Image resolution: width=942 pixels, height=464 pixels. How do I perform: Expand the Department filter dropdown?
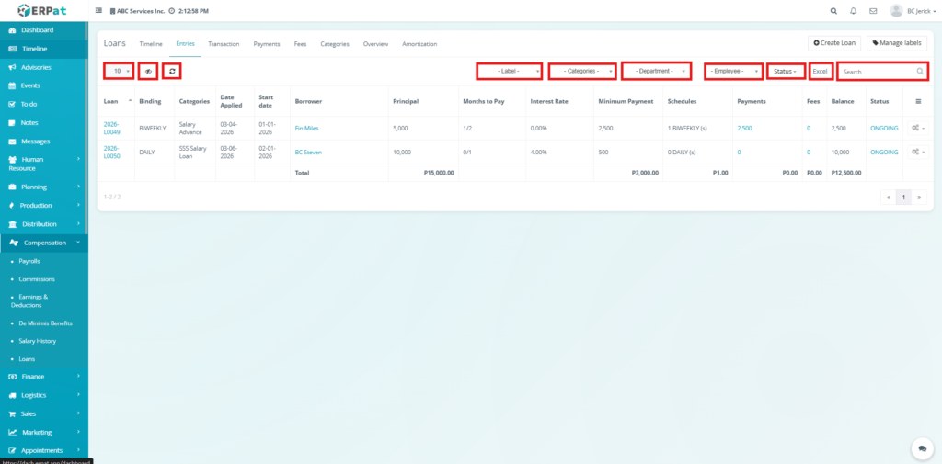(x=656, y=71)
